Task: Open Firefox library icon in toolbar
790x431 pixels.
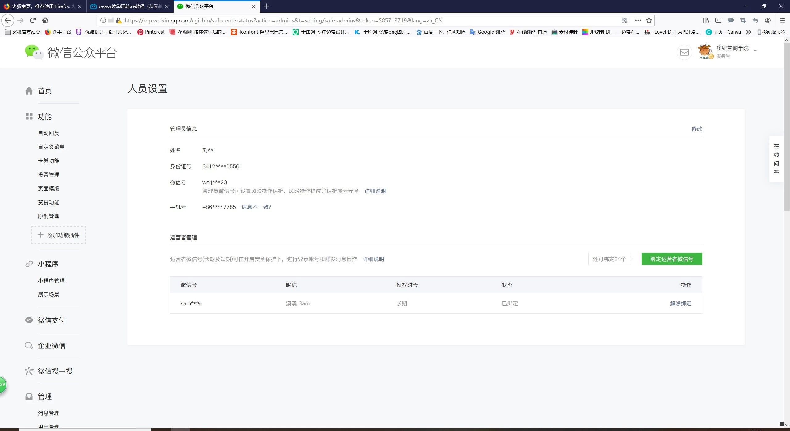Action: [706, 20]
